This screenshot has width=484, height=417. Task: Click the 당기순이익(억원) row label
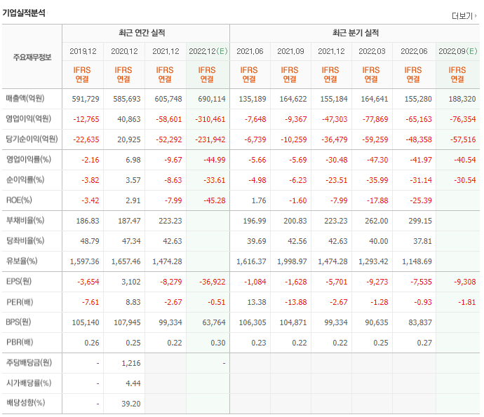pyautogui.click(x=32, y=139)
